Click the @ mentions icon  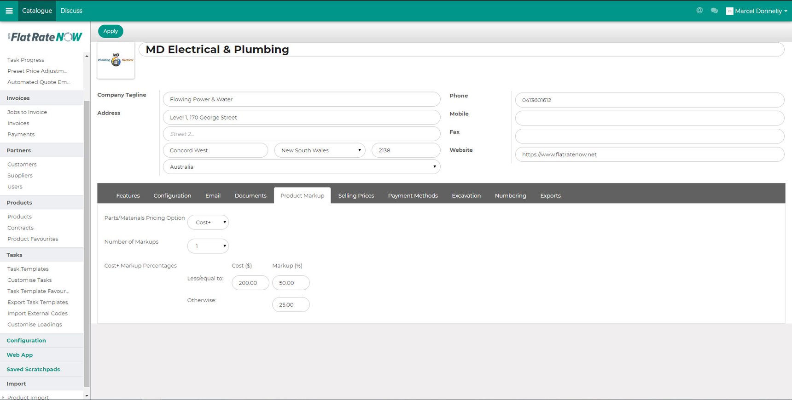pos(699,11)
